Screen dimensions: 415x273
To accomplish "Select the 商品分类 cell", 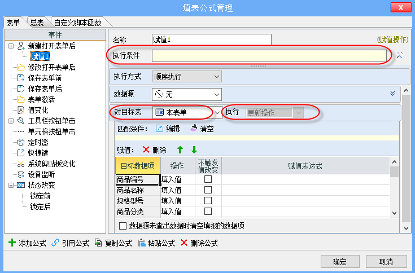I will coord(138,212).
